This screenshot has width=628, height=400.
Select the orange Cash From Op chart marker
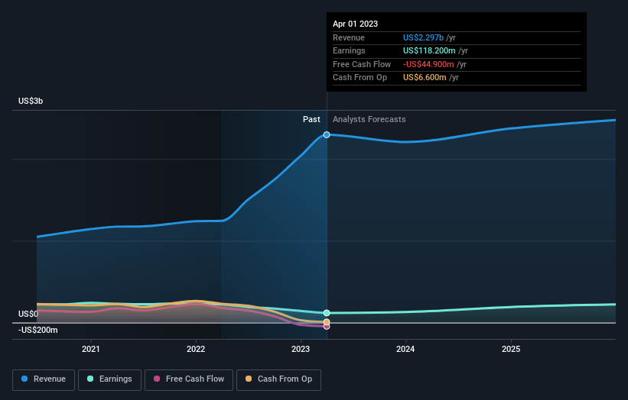pyautogui.click(x=327, y=322)
